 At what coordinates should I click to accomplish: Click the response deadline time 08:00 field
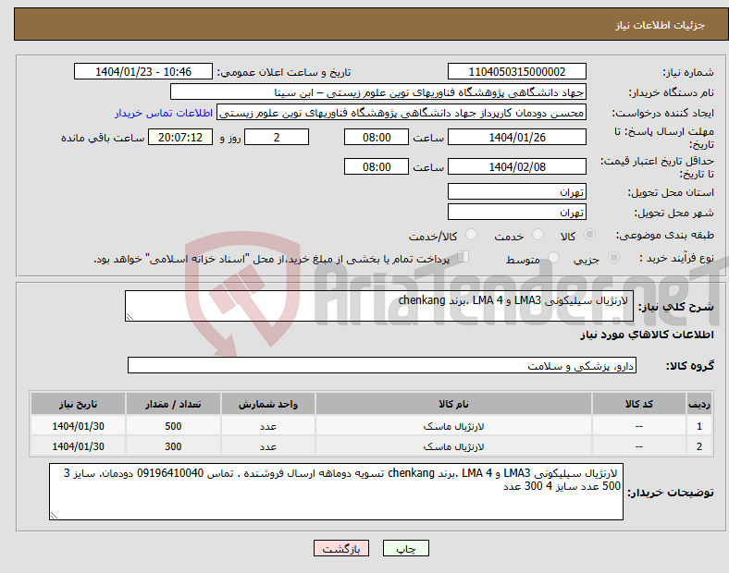click(377, 138)
